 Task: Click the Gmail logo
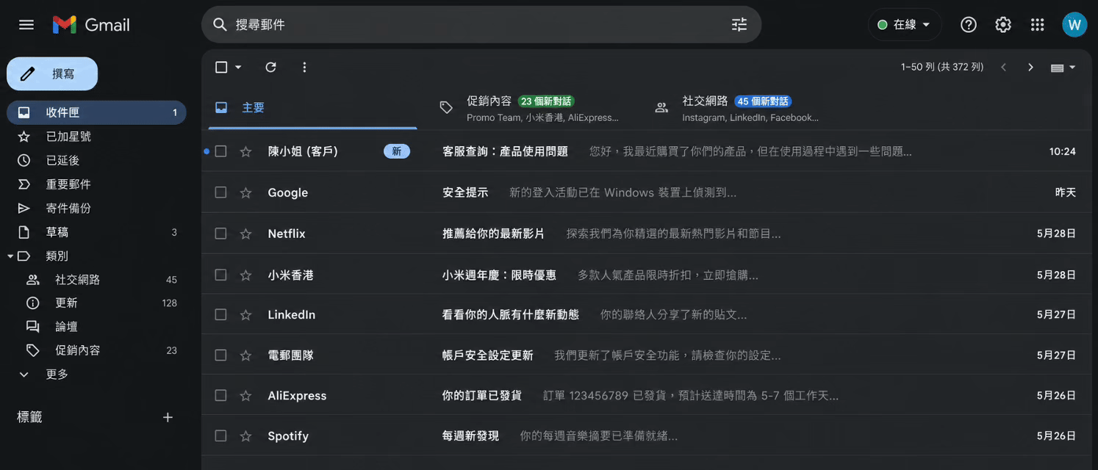coord(91,25)
